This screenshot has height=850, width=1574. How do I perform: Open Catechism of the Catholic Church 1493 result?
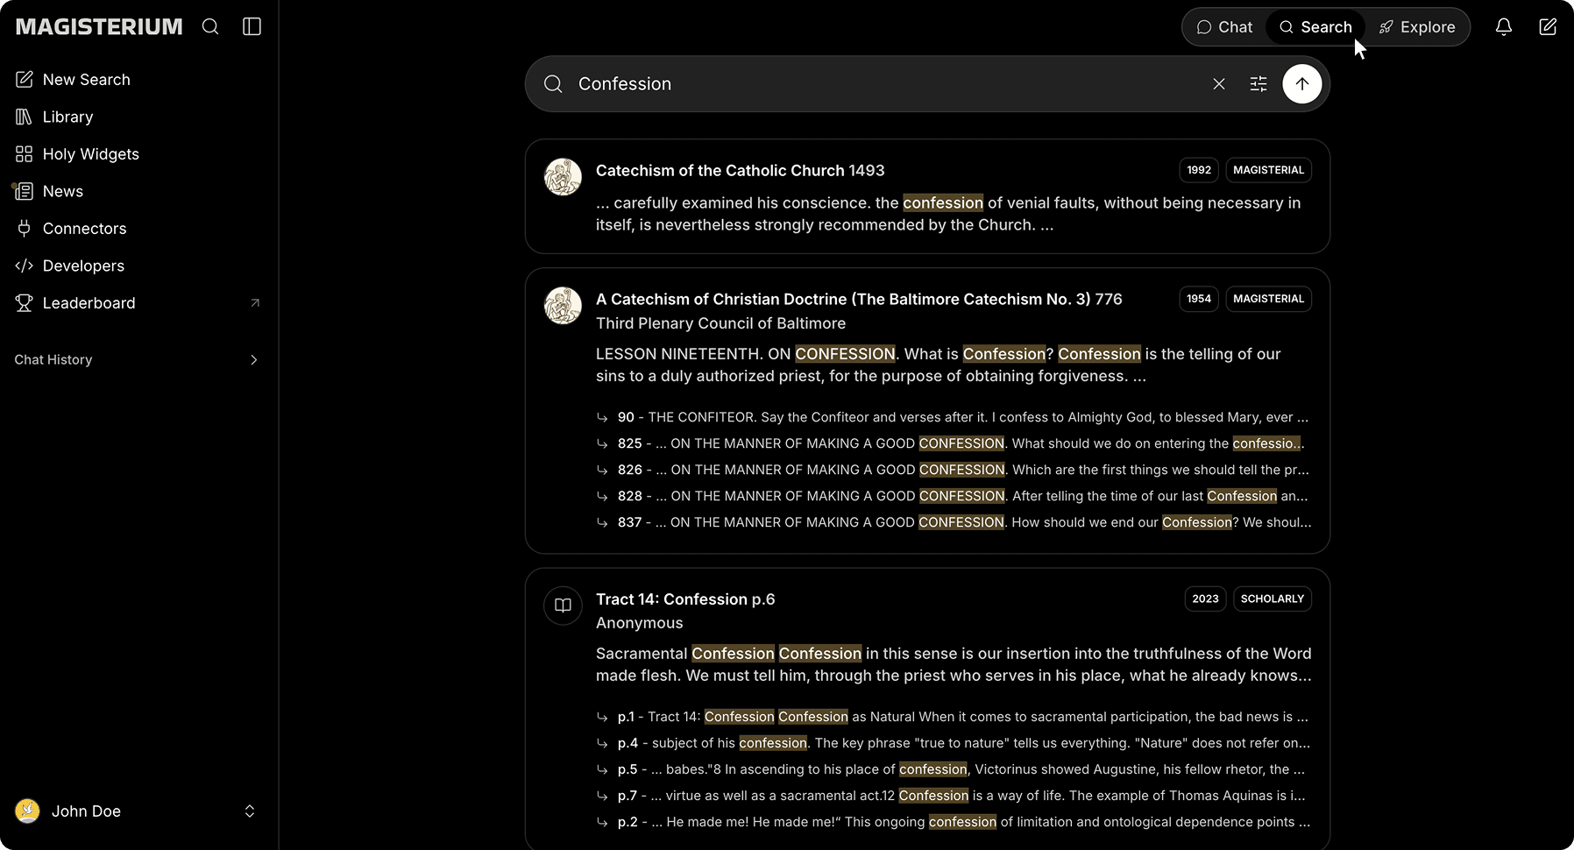(x=741, y=171)
